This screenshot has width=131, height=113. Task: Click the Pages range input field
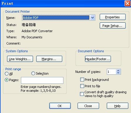(x=42, y=81)
